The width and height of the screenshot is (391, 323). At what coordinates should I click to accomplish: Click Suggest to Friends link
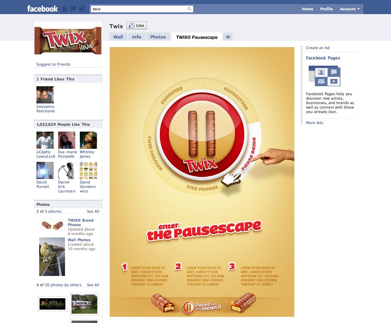pos(53,64)
